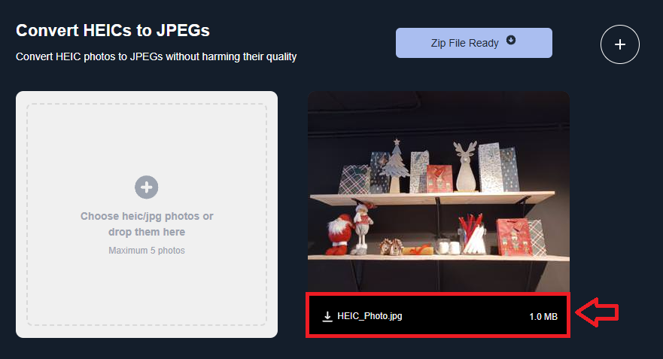This screenshot has height=359, width=663.
Task: Click the red arrow annotation pointing at the file bar
Action: (x=597, y=312)
